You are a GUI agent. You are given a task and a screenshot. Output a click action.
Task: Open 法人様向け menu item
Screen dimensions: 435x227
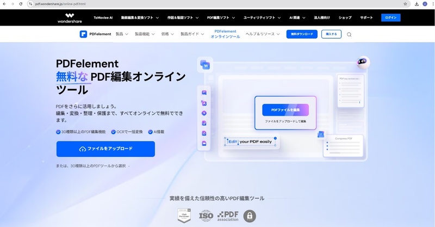pos(322,18)
